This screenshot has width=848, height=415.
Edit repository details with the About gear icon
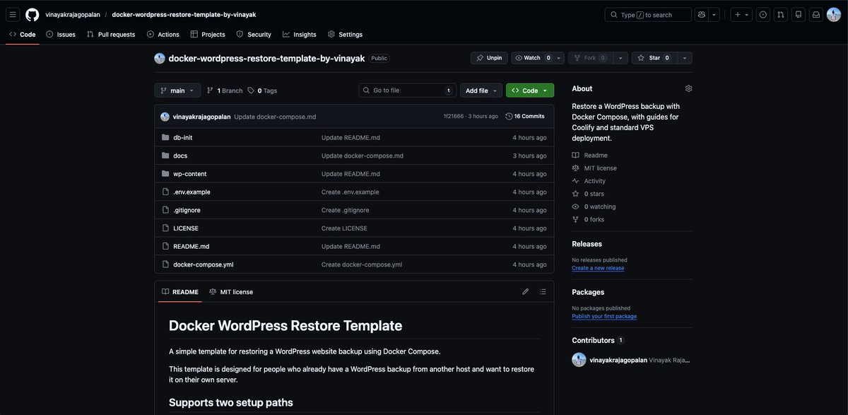pos(688,88)
